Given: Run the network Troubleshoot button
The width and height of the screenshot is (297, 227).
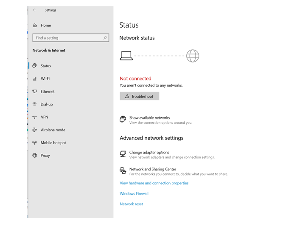Looking at the screenshot, I should click(140, 96).
